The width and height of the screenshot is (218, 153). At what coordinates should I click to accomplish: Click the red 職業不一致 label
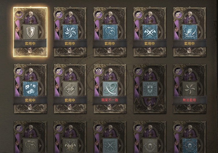pyautogui.click(x=110, y=100)
